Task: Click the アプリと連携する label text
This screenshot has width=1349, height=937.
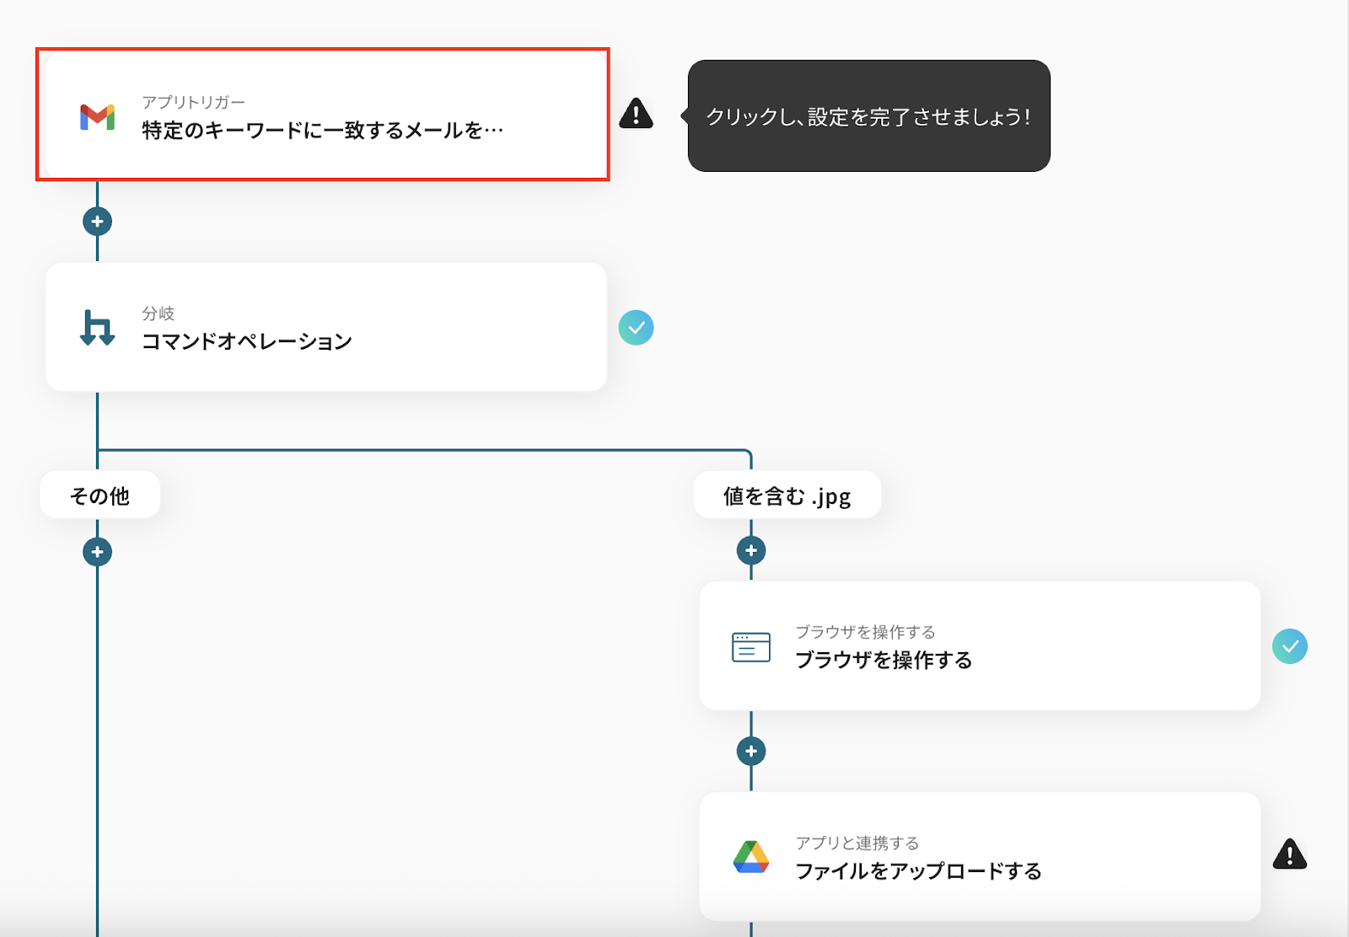Action: click(857, 843)
